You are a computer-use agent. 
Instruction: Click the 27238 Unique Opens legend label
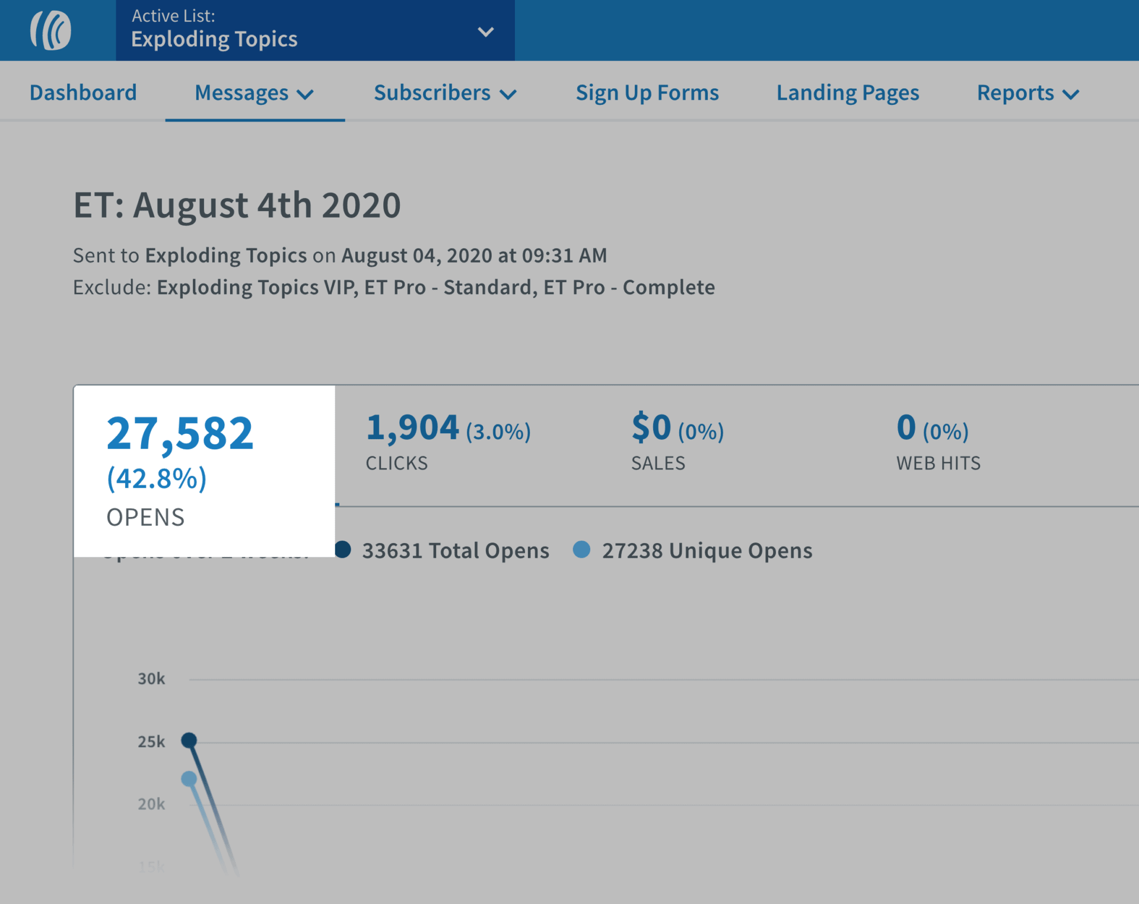707,551
